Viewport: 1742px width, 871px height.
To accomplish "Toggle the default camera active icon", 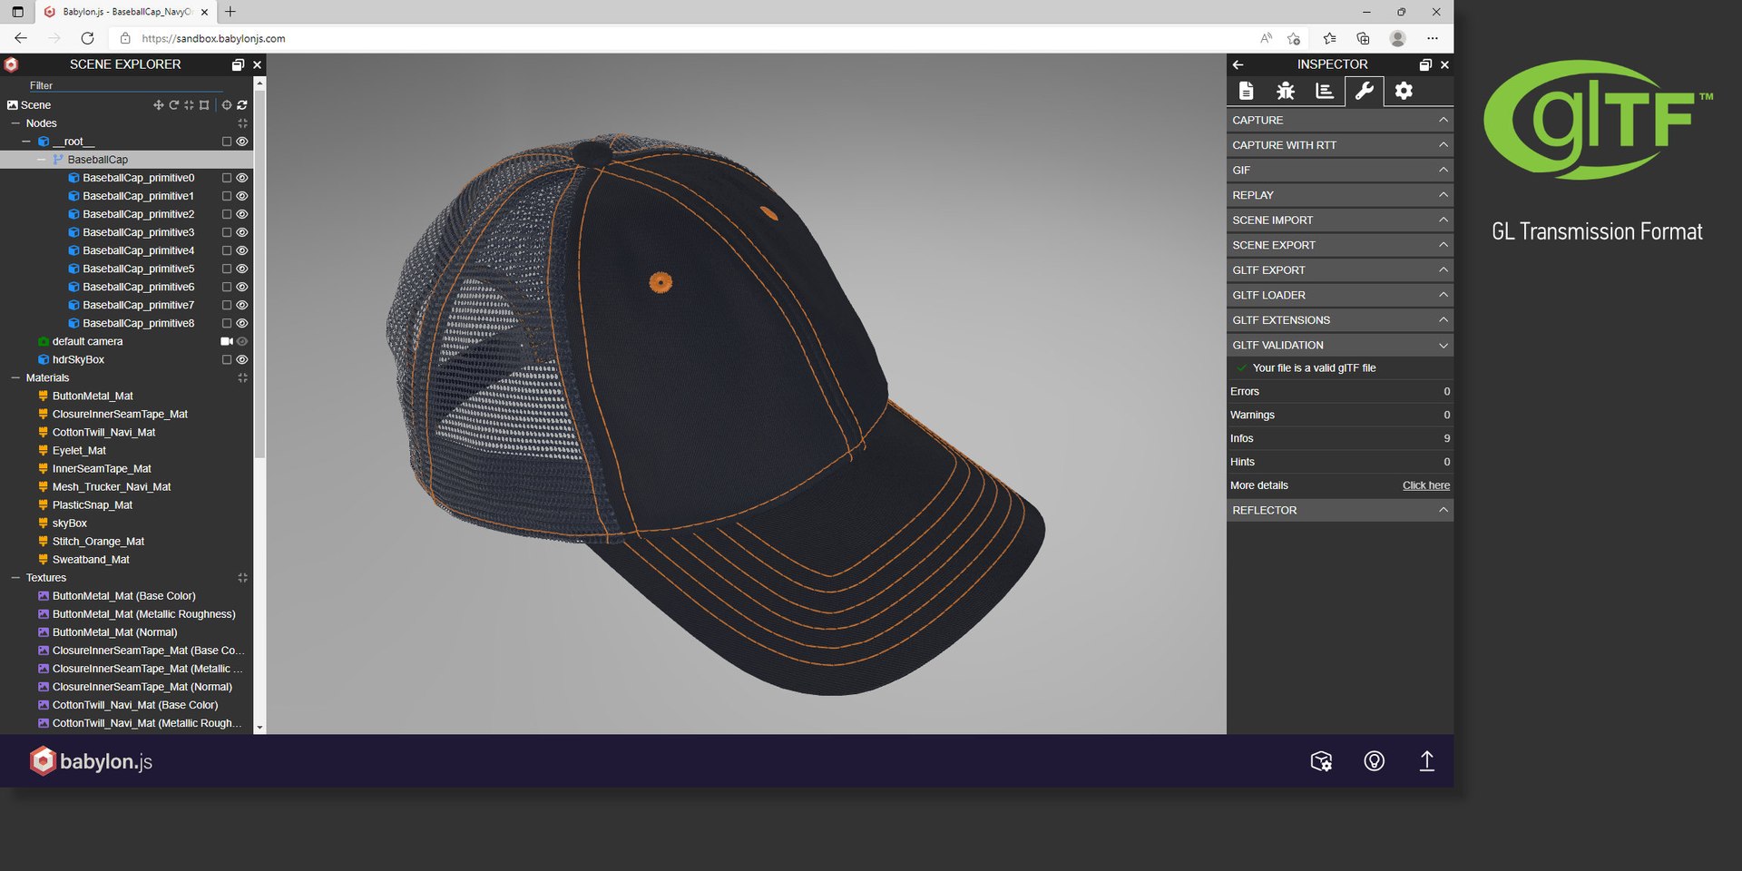I will (x=227, y=341).
